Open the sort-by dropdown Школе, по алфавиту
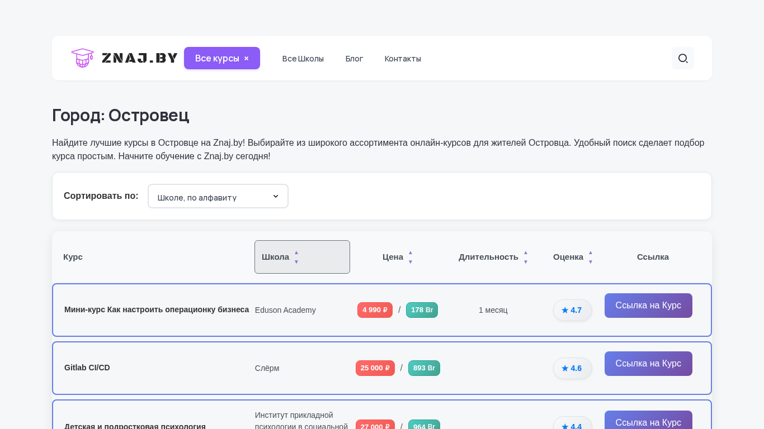The width and height of the screenshot is (764, 429). point(218,196)
